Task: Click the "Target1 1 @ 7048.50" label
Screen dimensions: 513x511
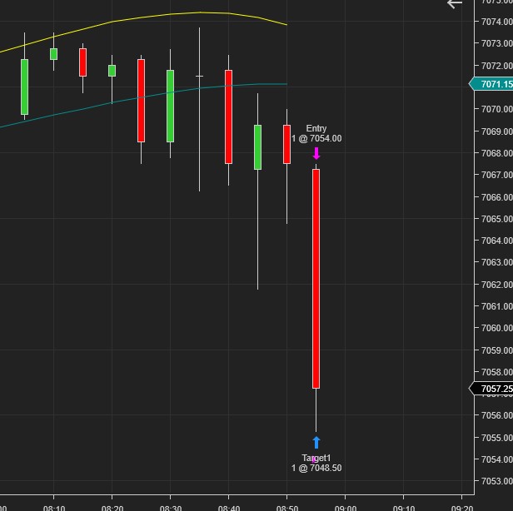Action: [316, 463]
